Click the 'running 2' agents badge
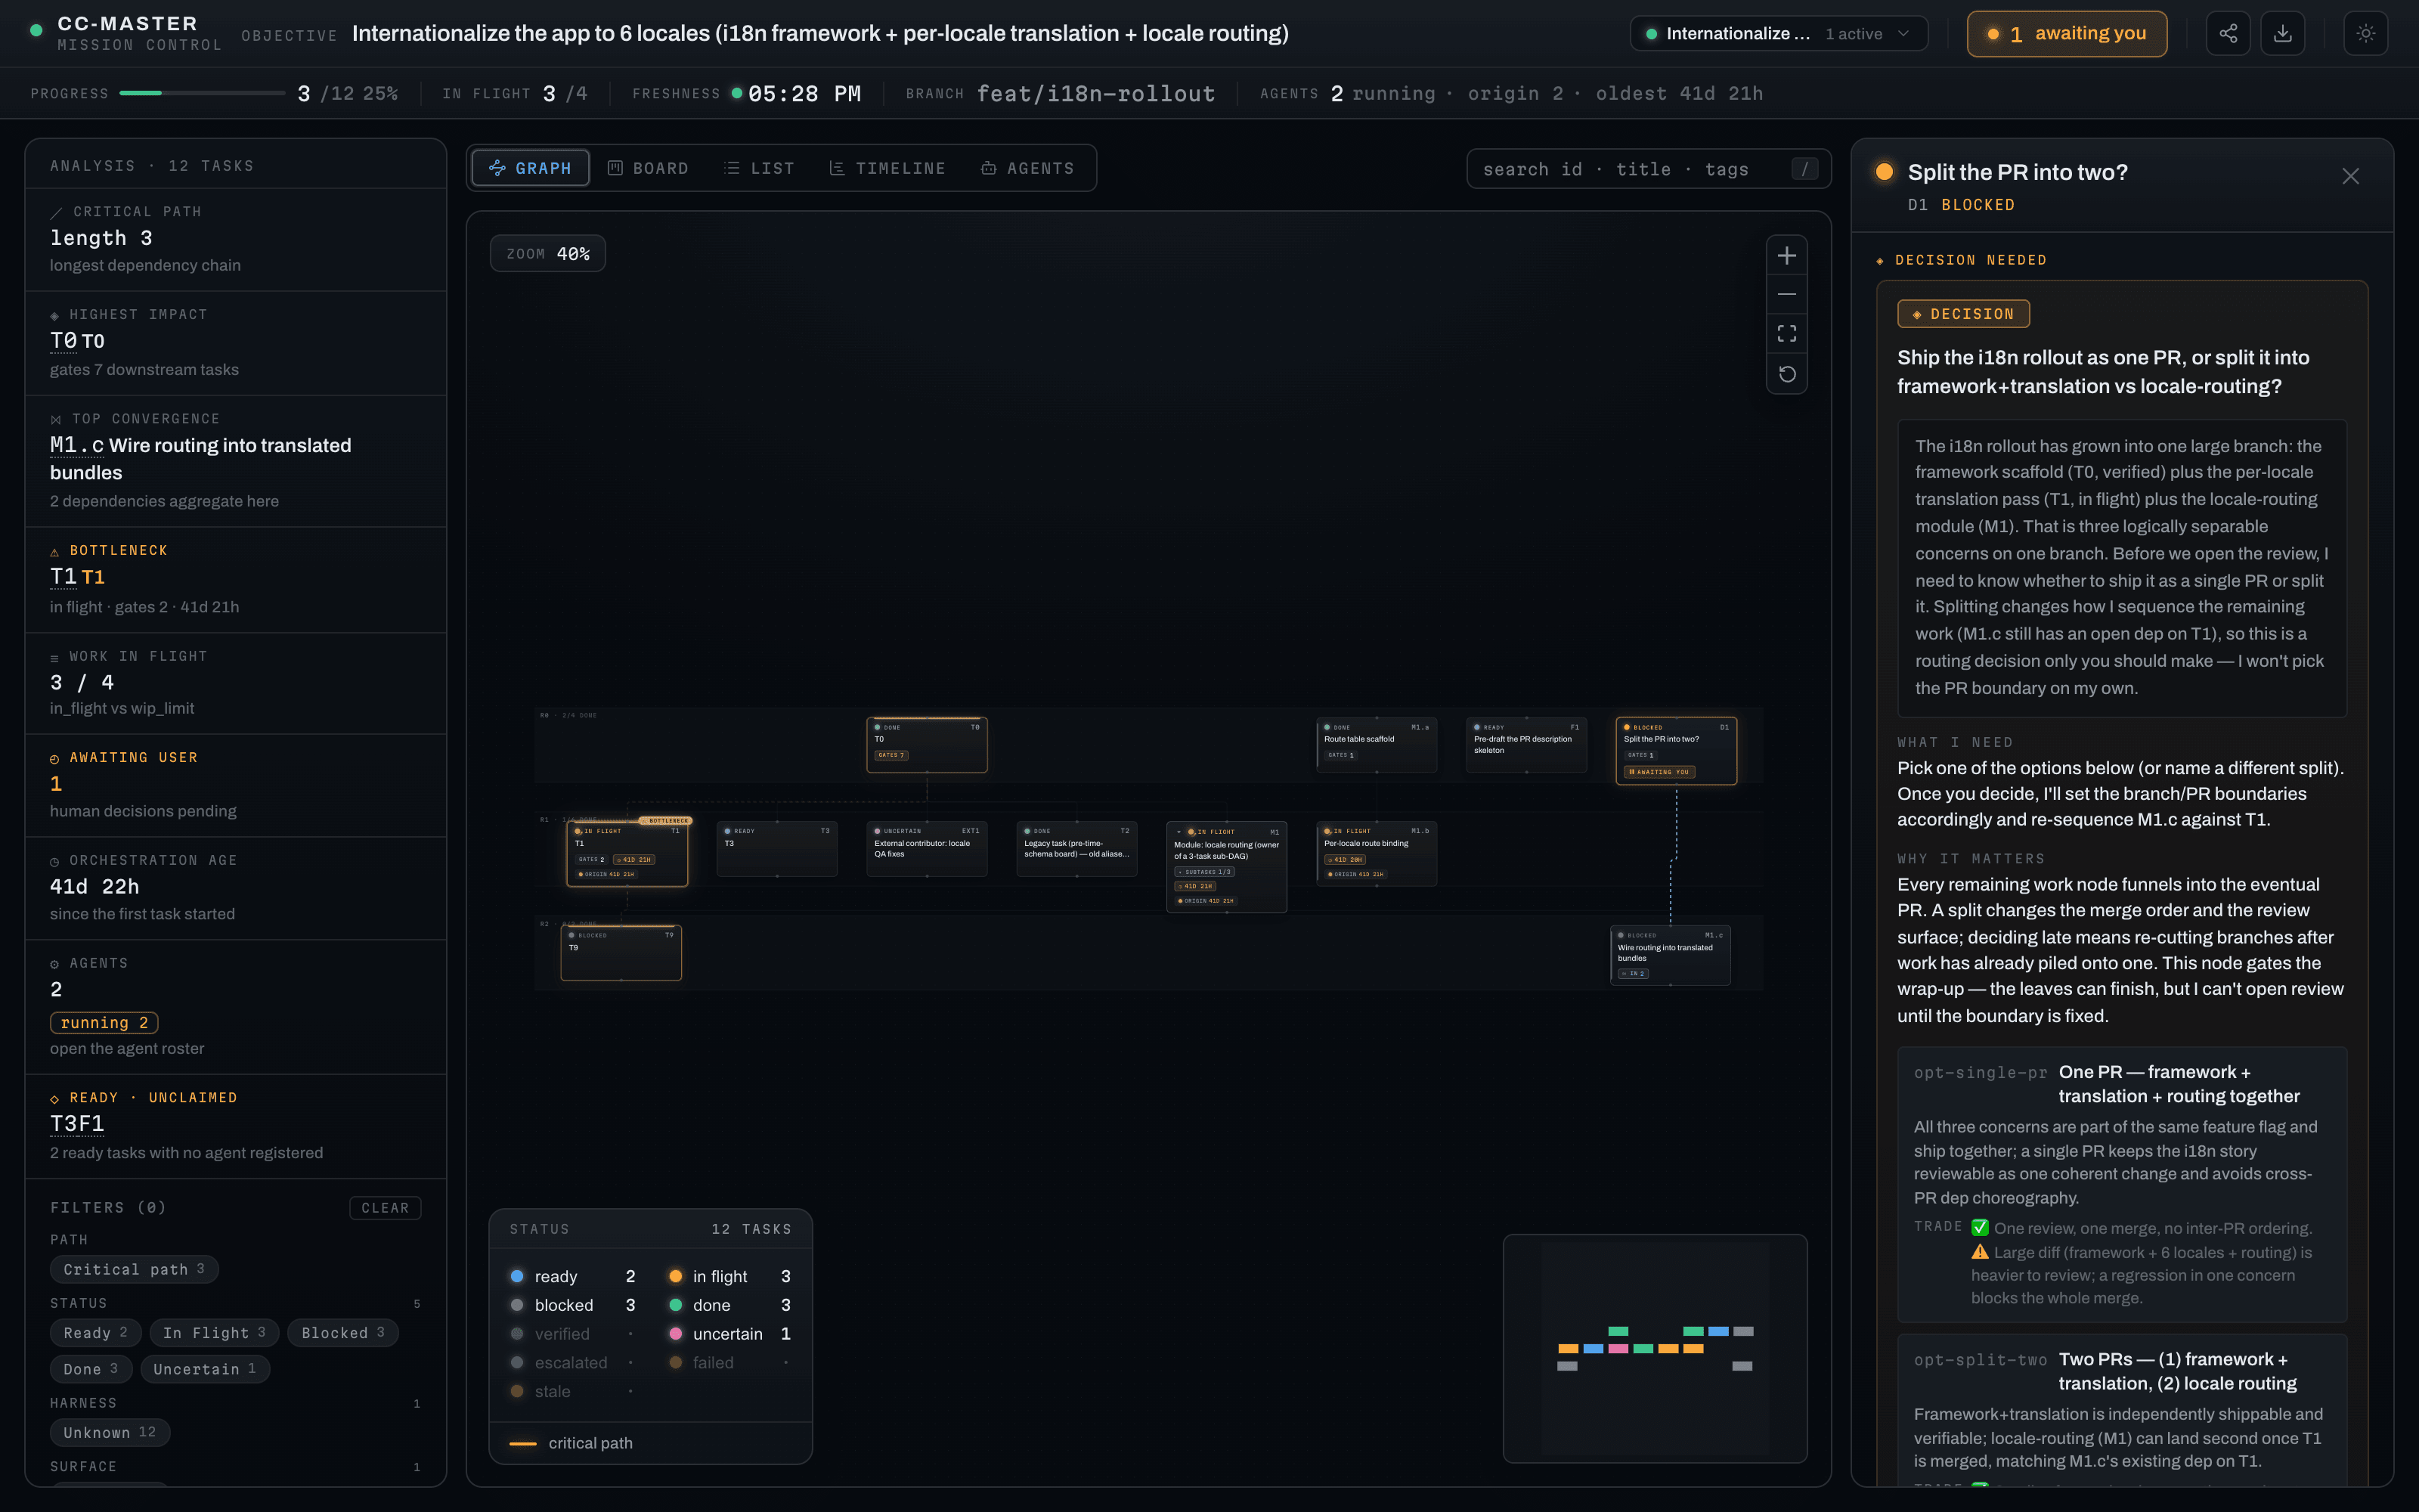 (x=104, y=1023)
